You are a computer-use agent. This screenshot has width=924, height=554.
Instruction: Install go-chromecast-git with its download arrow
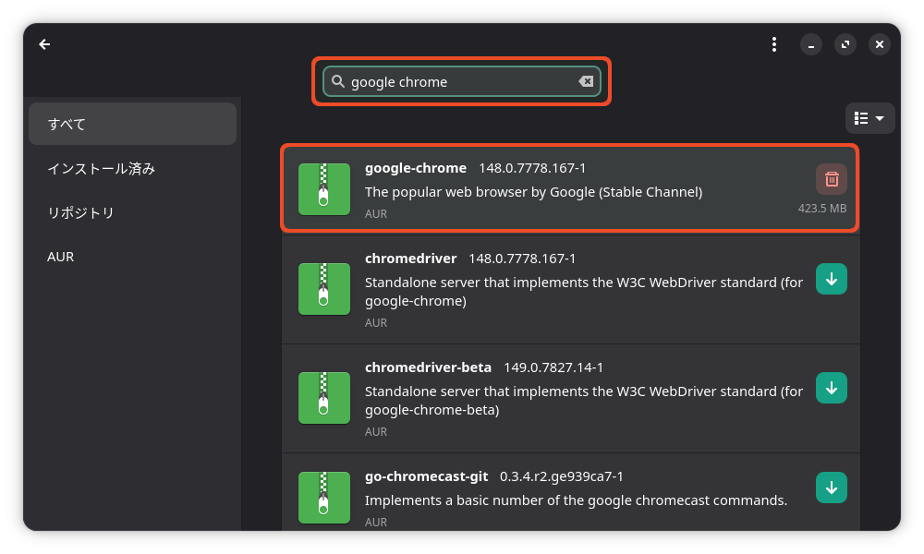point(832,488)
